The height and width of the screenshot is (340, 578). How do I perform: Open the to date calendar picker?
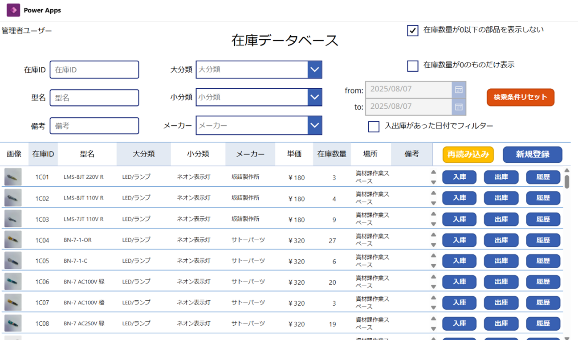point(459,107)
